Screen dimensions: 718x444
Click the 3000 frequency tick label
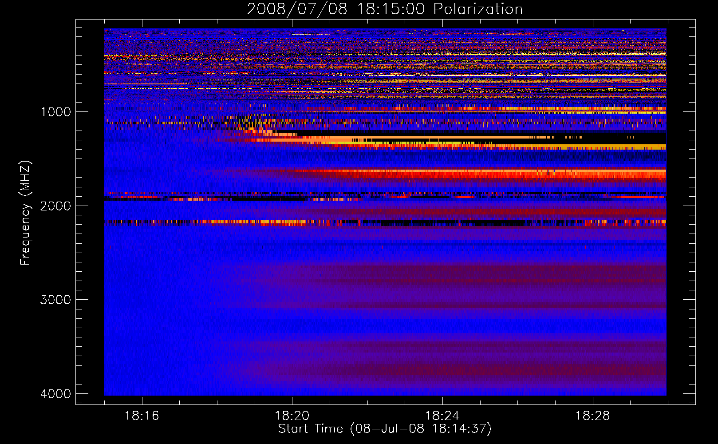(56, 300)
